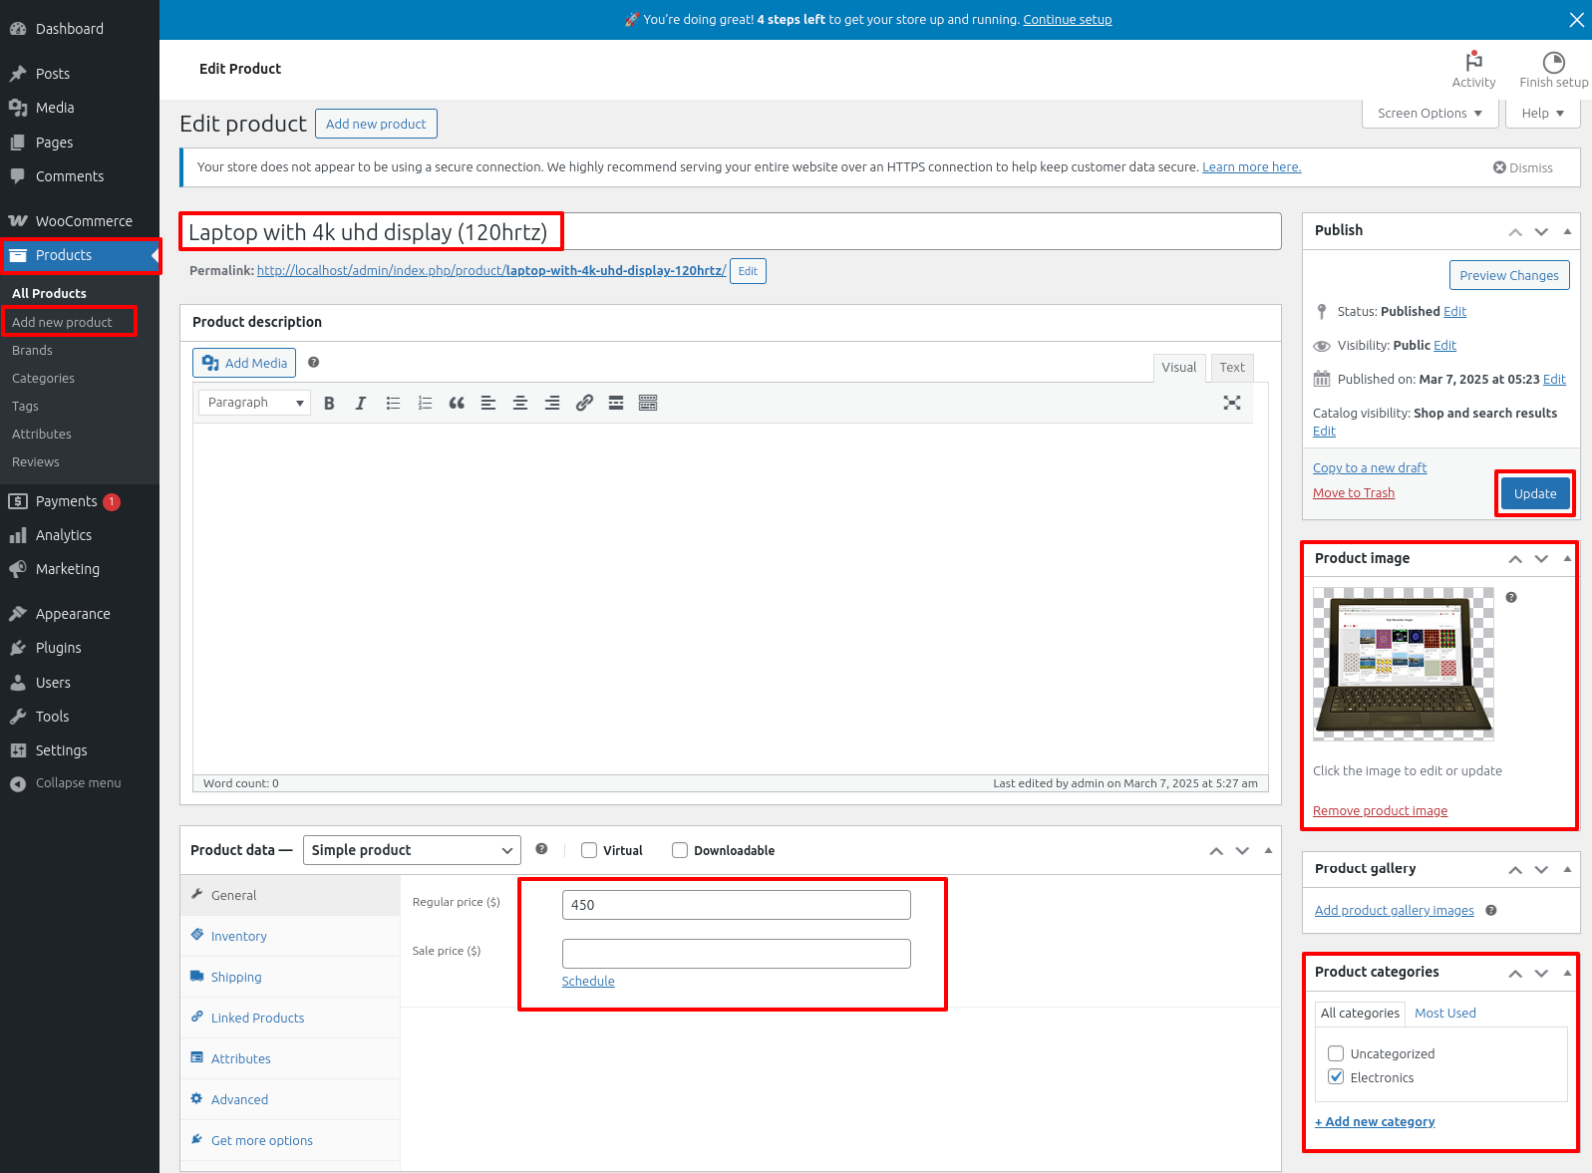This screenshot has width=1592, height=1173.
Task: Center-align text in editor
Action: (x=520, y=403)
